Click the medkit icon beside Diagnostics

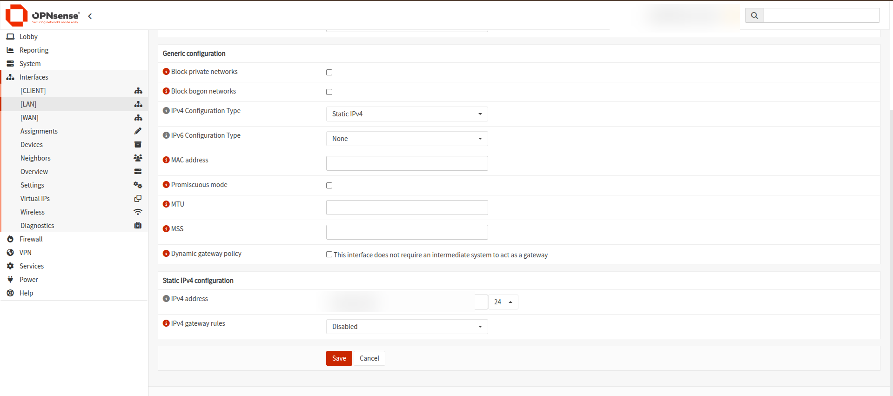138,226
